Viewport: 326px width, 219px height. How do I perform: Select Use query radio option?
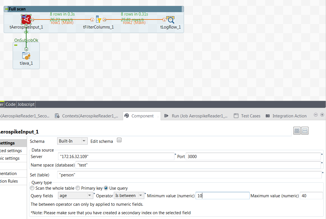click(106, 188)
